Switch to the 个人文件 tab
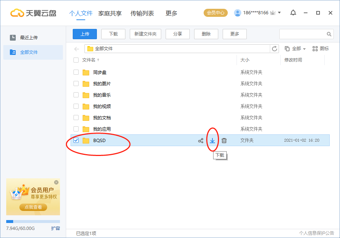The image size is (340, 238). [x=81, y=13]
